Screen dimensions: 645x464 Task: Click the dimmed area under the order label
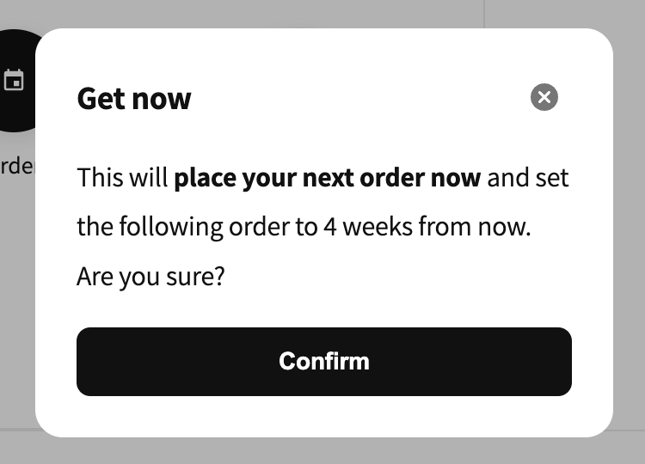click(17, 288)
